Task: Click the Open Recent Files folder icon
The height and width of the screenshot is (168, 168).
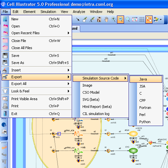Action: (x=5, y=33)
